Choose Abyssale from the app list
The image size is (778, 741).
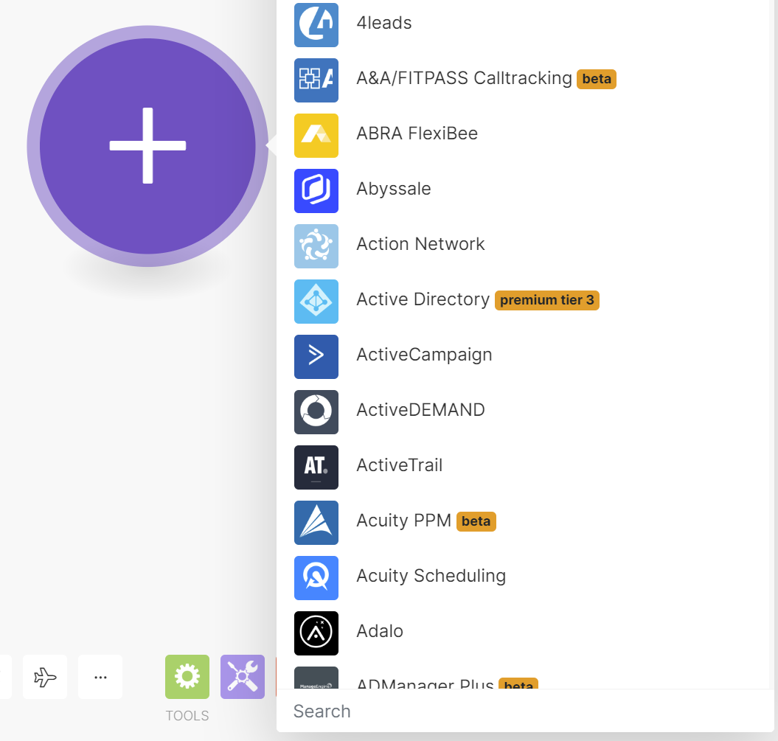[x=394, y=189]
